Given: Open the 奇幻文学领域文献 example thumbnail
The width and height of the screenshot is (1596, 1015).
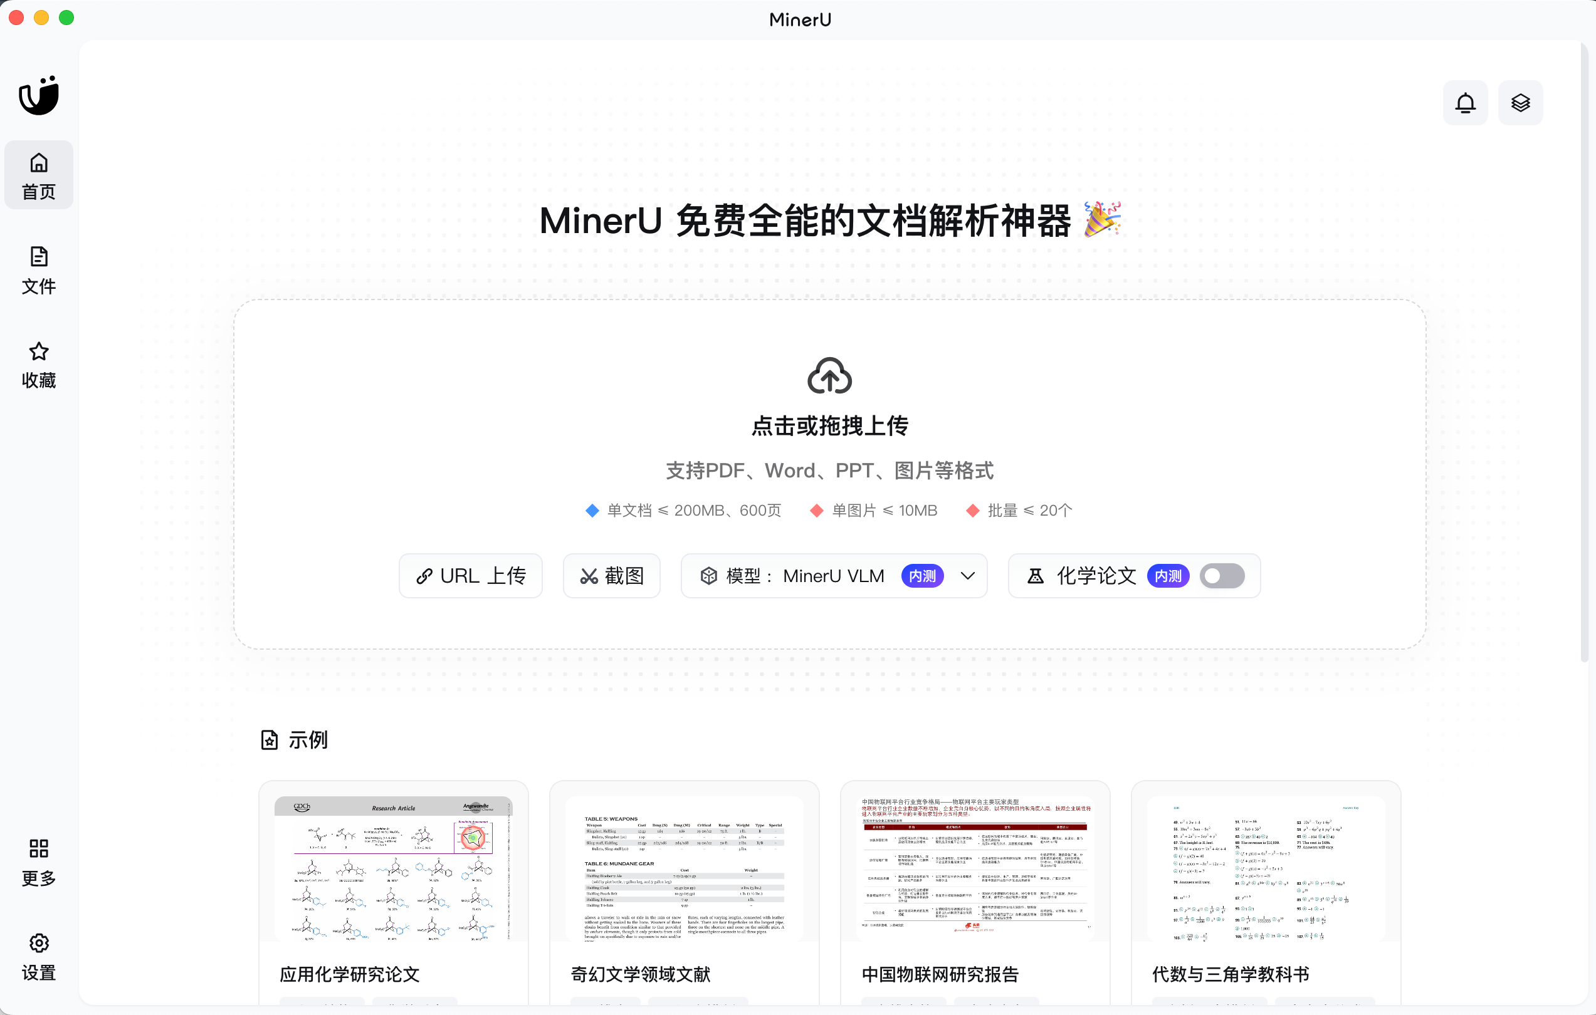Looking at the screenshot, I should (x=684, y=868).
